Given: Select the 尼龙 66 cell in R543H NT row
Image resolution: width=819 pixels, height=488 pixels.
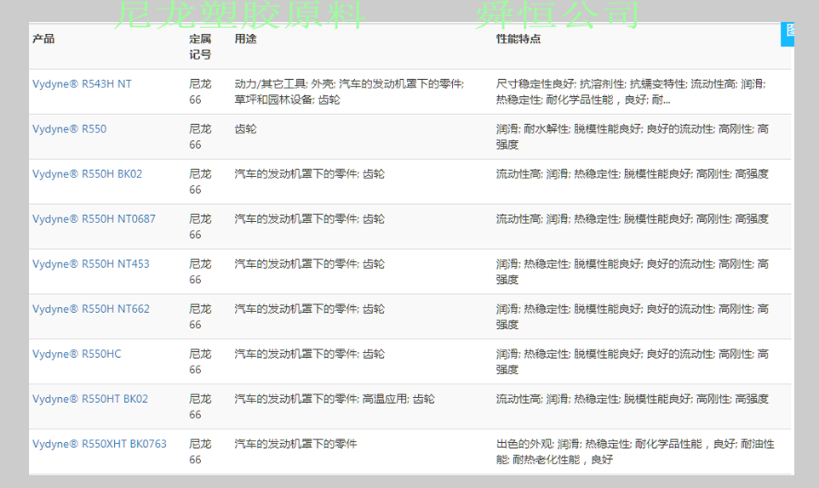Looking at the screenshot, I should click(200, 92).
